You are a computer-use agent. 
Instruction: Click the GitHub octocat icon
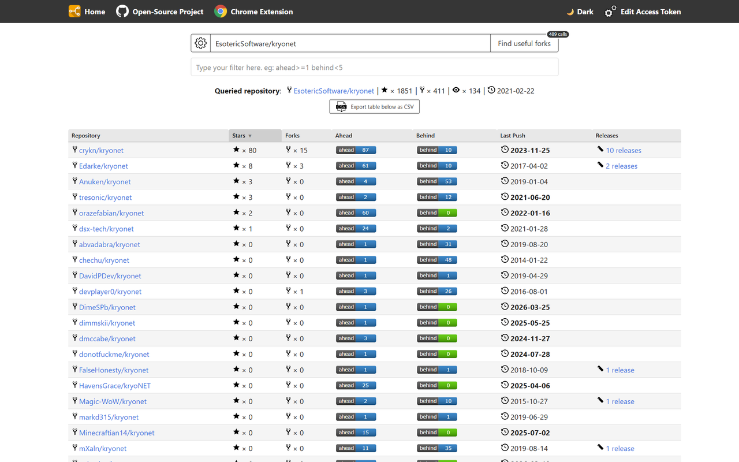click(x=122, y=12)
